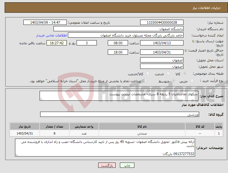This screenshot has width=228, height=173.
Task: Select the جزیی purchase type radio
Action: 192,80
